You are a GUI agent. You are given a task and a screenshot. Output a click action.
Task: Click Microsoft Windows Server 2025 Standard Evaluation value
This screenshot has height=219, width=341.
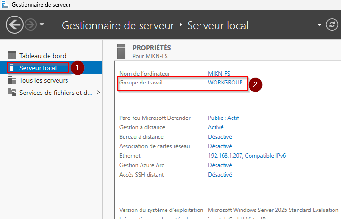pos(273,210)
